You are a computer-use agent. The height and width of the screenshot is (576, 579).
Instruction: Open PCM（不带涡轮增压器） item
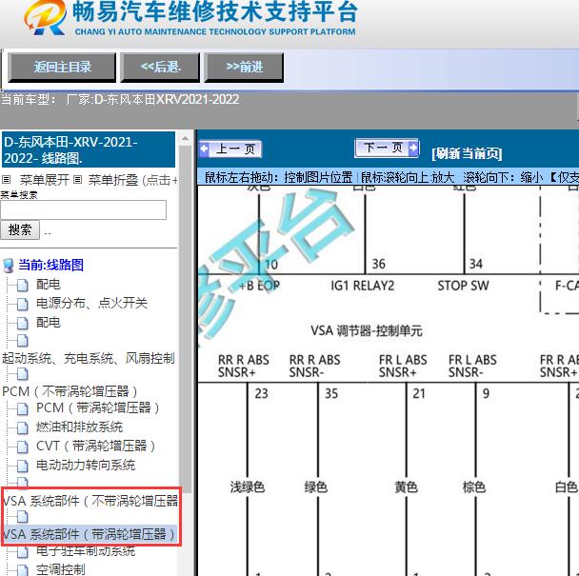[x=70, y=391]
